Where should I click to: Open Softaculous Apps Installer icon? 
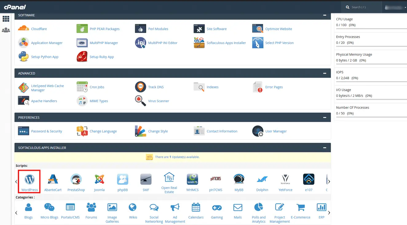199,43
